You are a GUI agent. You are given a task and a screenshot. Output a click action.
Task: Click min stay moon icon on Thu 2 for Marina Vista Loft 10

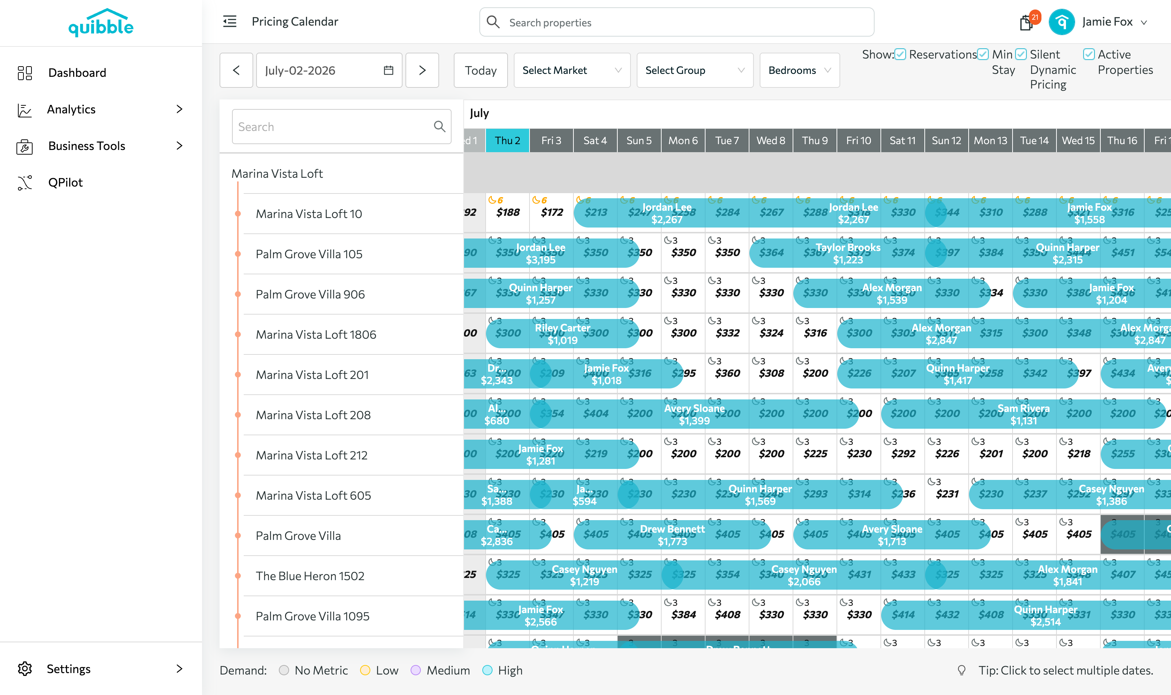tap(492, 200)
